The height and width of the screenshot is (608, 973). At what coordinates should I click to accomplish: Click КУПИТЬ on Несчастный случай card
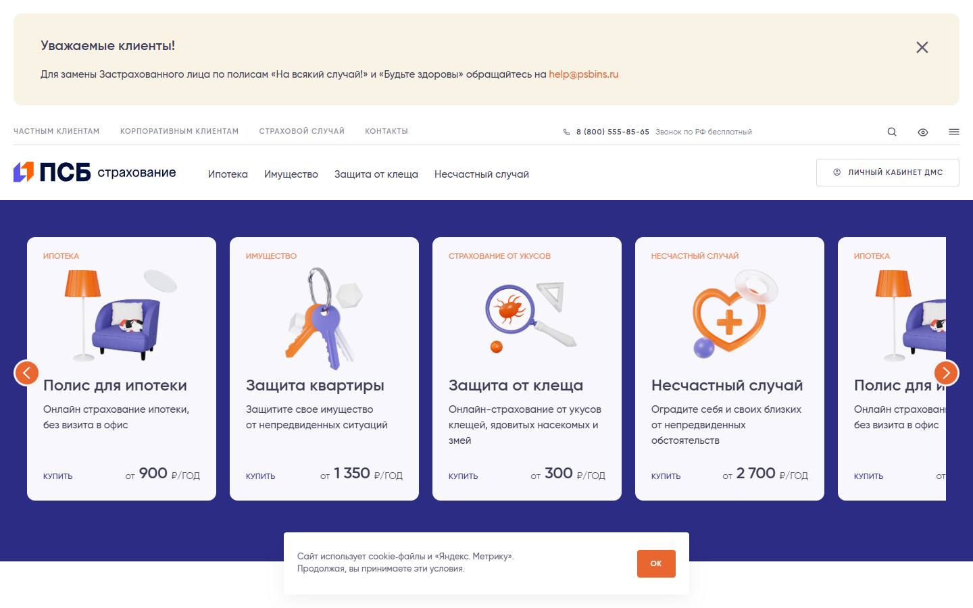666,476
